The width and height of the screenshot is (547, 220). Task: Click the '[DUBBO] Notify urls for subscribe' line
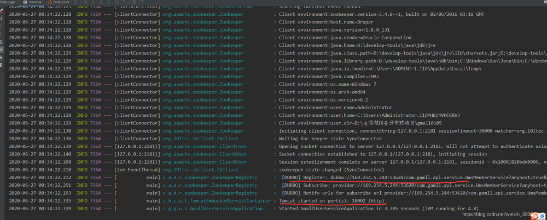[414, 193]
